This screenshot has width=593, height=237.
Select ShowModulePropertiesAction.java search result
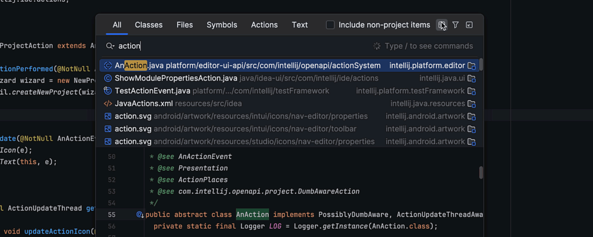(176, 78)
